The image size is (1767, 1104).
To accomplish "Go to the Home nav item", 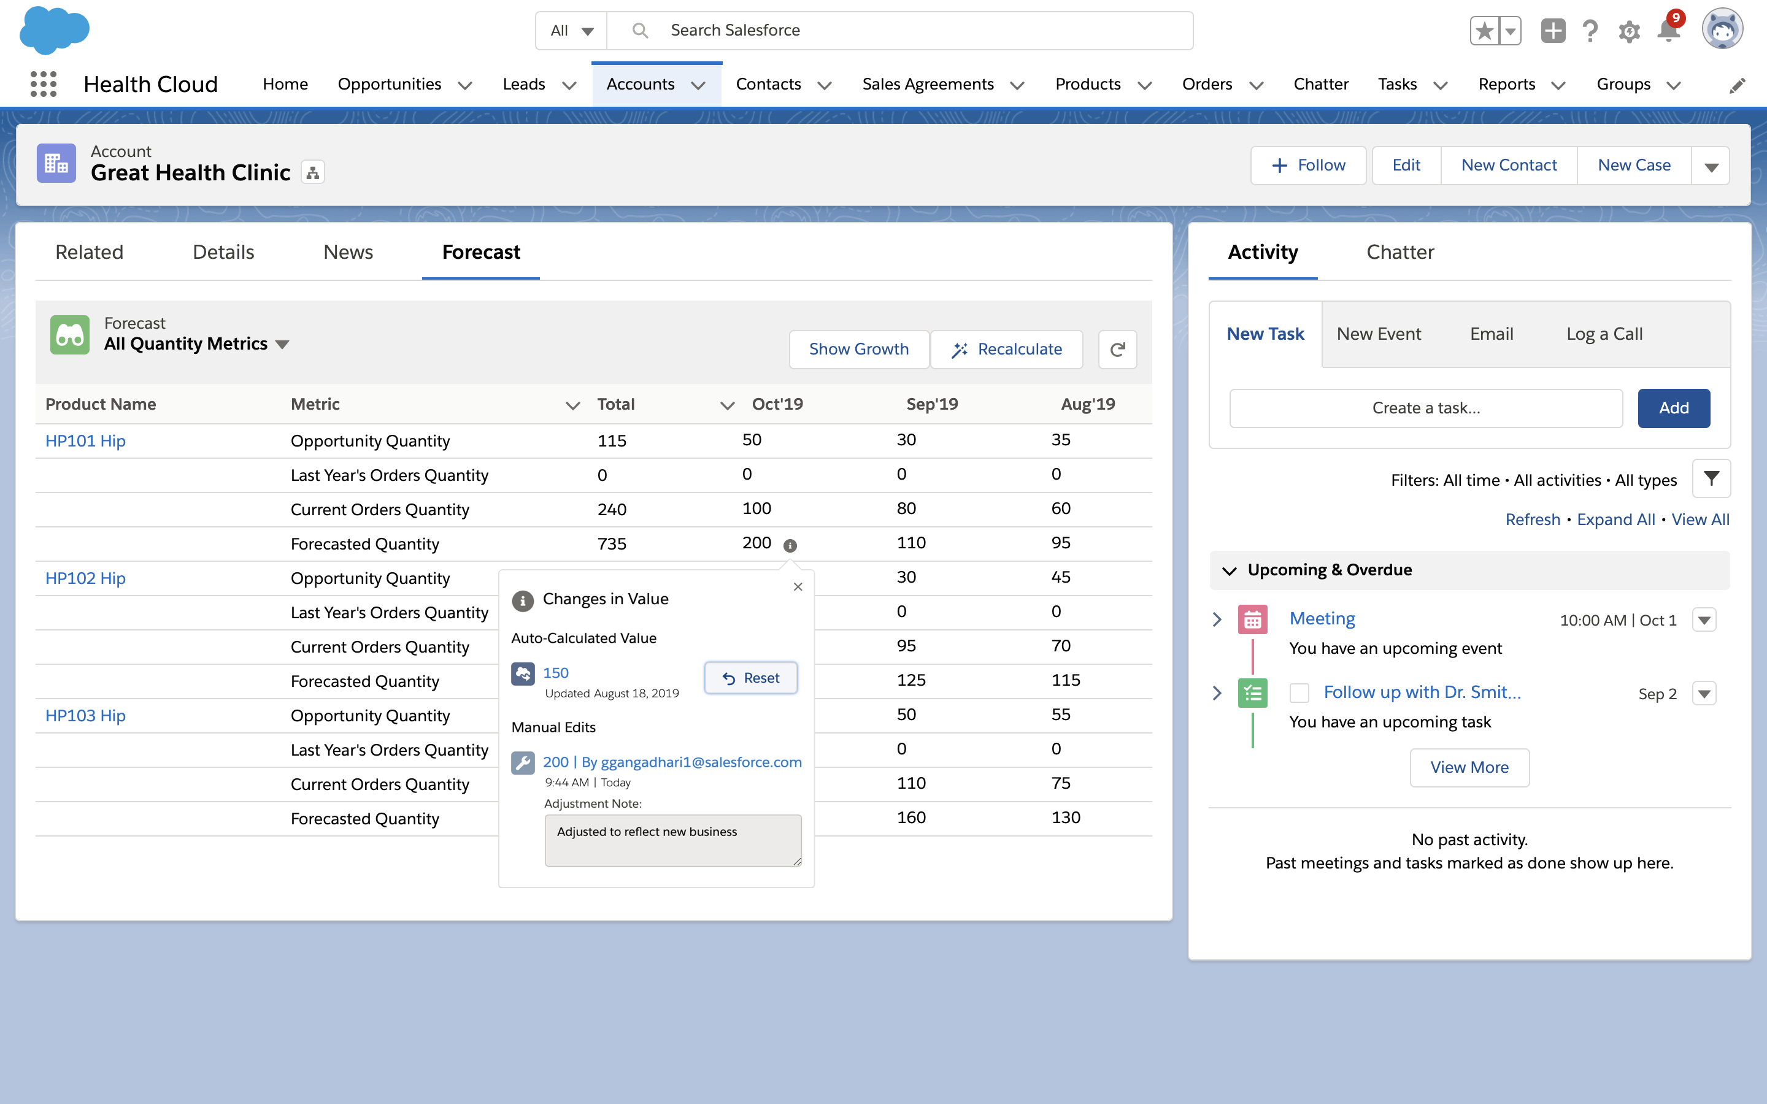I will click(285, 84).
